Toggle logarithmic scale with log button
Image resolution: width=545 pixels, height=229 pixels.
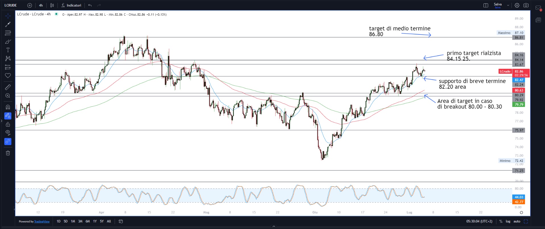point(508,221)
